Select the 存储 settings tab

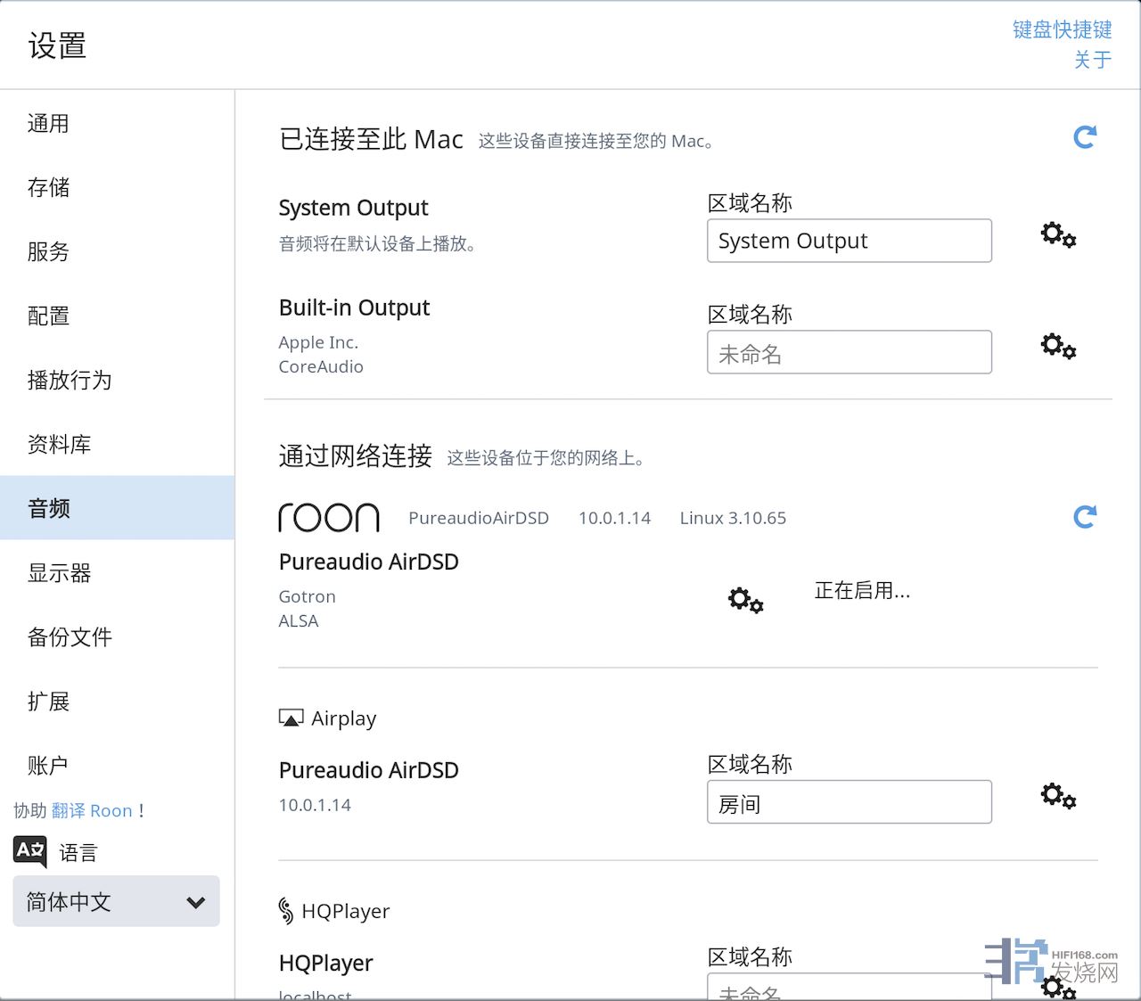coord(48,188)
